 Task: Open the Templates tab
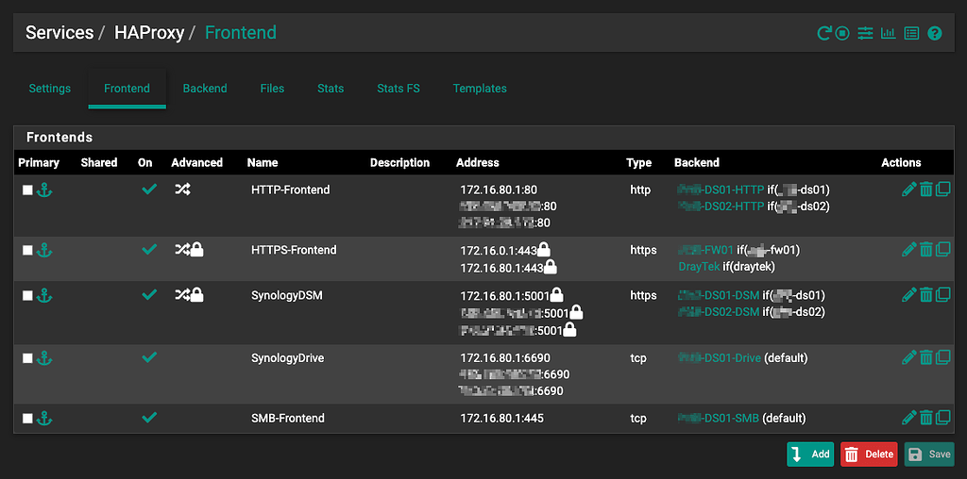tap(480, 89)
